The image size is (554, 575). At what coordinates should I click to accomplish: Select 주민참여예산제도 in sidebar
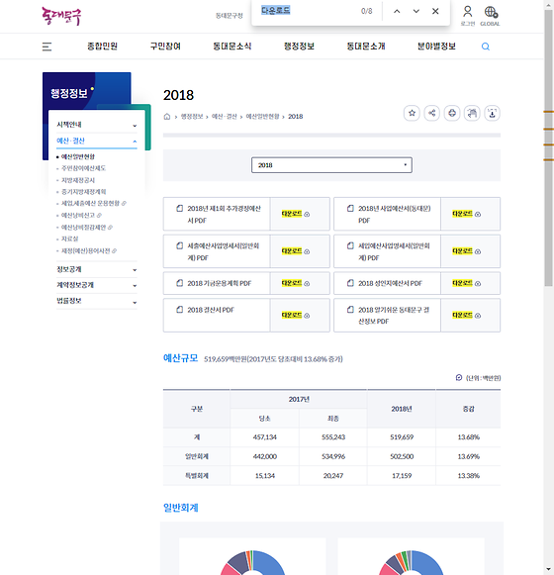83,168
